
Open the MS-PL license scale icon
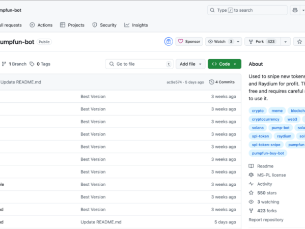(x=251, y=175)
